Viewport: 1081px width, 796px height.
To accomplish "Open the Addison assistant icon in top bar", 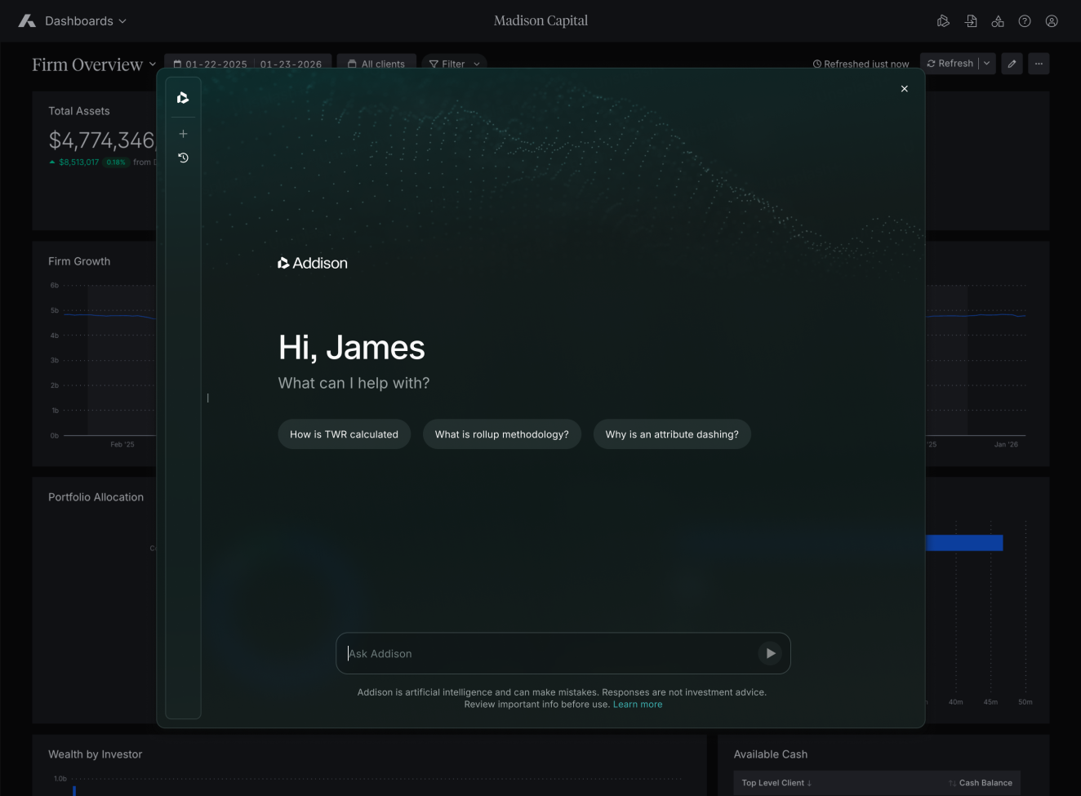I will click(x=943, y=21).
